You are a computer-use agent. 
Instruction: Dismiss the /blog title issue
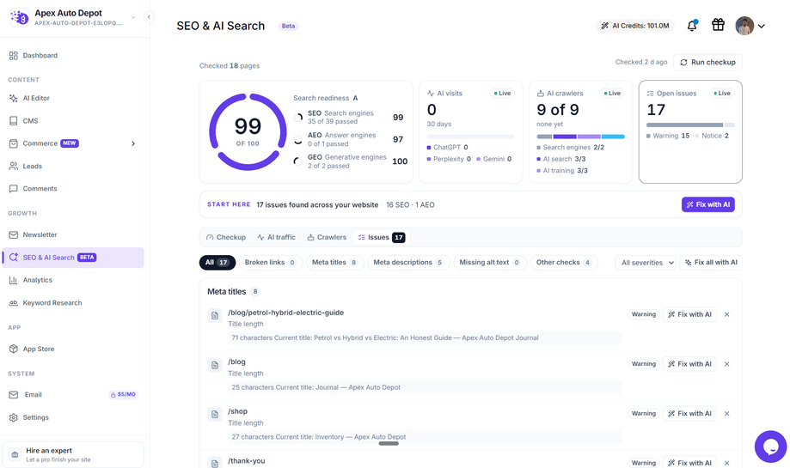point(727,364)
